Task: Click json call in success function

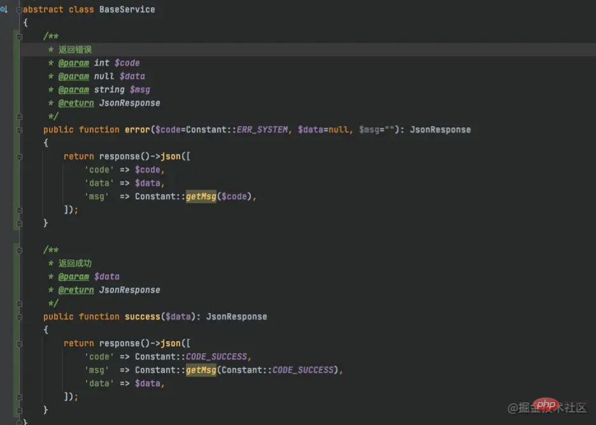Action: click(170, 344)
